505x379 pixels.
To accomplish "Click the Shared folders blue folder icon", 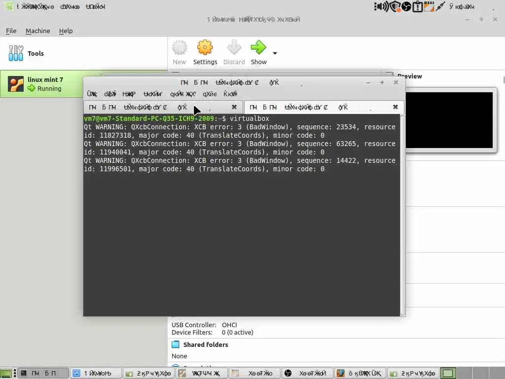I will click(176, 344).
